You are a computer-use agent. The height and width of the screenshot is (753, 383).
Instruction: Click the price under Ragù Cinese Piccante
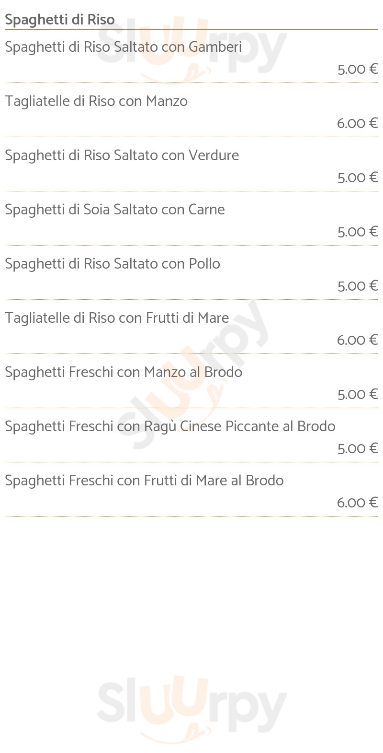click(358, 448)
